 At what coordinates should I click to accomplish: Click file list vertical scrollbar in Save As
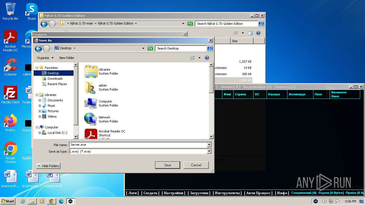211,101
